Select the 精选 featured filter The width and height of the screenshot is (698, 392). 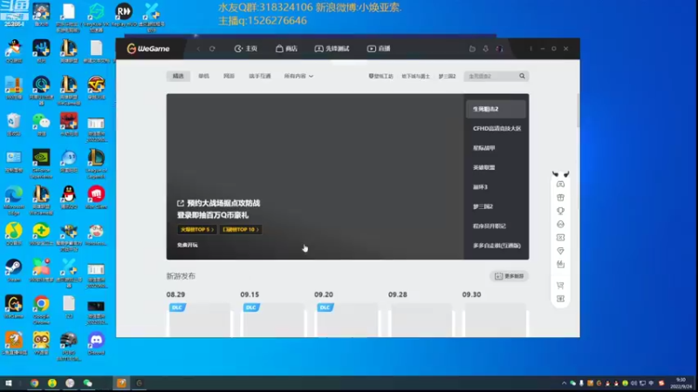coord(179,76)
